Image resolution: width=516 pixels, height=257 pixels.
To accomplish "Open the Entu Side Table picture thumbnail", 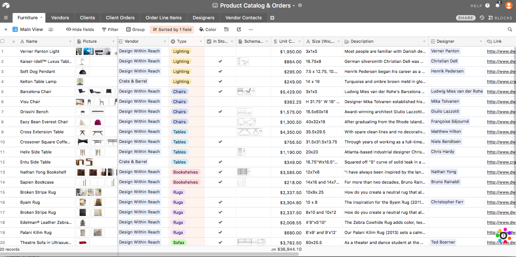I will coord(84,162).
